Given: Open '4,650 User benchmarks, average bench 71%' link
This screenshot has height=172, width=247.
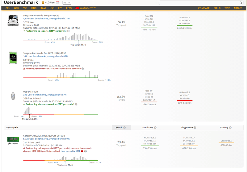Looking at the screenshot, I should tap(46, 19).
